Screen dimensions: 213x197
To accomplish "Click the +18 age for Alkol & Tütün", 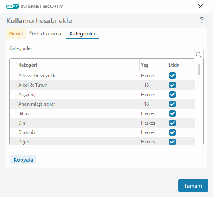I will (145, 85).
